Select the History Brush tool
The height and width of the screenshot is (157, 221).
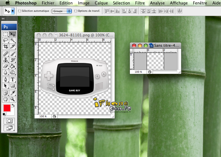click(x=13, y=60)
